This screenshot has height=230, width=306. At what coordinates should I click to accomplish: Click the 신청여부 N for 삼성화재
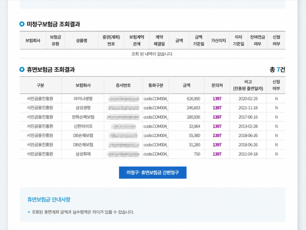tap(276, 154)
